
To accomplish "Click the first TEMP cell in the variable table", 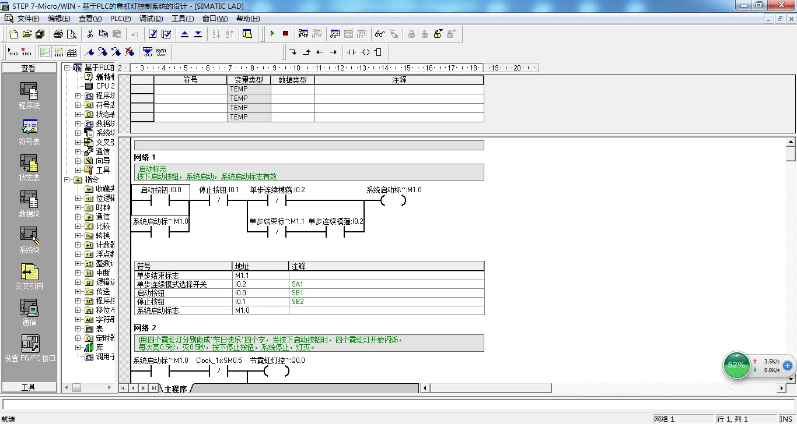I will [x=249, y=89].
